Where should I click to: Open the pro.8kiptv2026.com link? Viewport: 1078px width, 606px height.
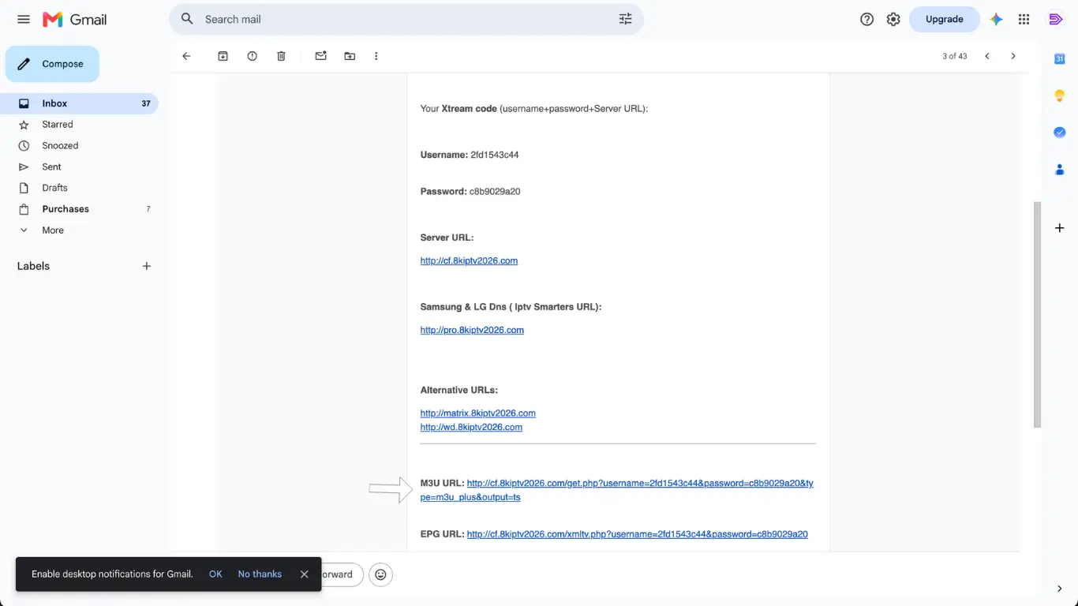pos(472,330)
